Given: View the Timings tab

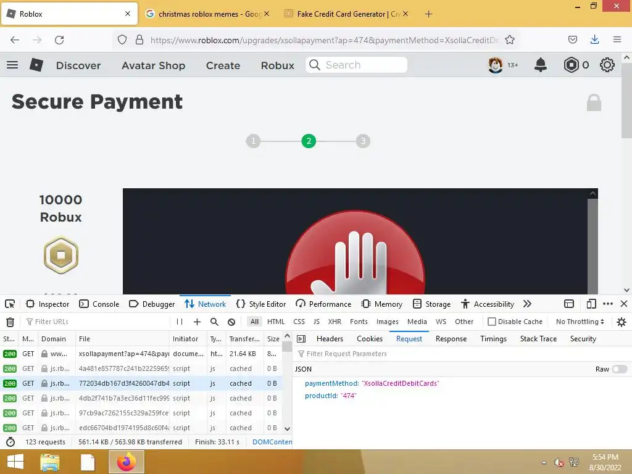Looking at the screenshot, I should 493,339.
